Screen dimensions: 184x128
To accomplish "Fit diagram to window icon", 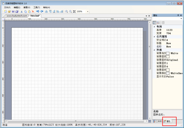I will coord(74,11).
